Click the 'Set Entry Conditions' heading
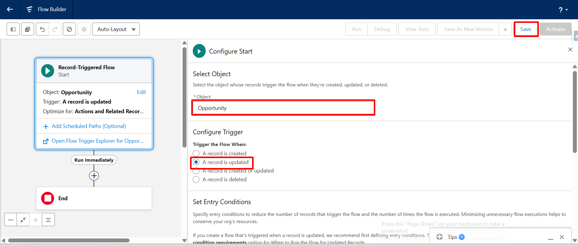Screen dimensions: 578x246 click(x=222, y=202)
